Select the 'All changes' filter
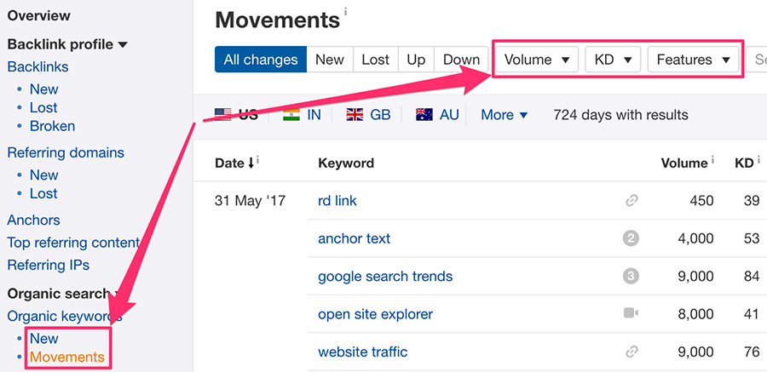The image size is (767, 372). coord(260,60)
